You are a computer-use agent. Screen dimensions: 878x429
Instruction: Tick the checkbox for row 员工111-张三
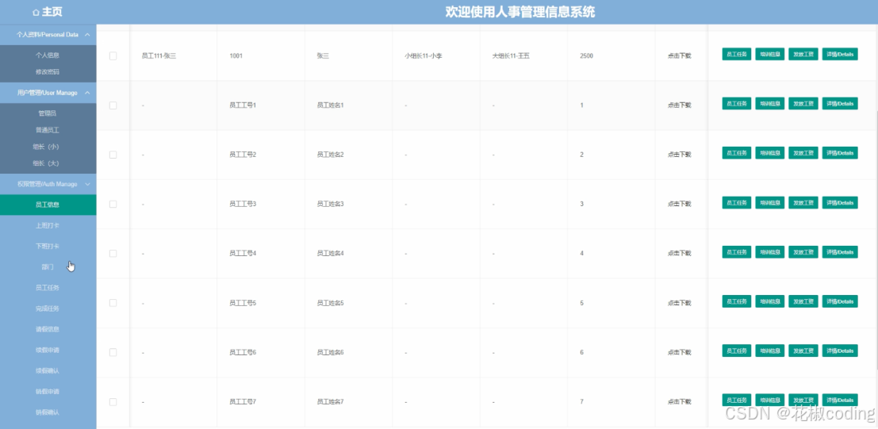[x=113, y=56]
